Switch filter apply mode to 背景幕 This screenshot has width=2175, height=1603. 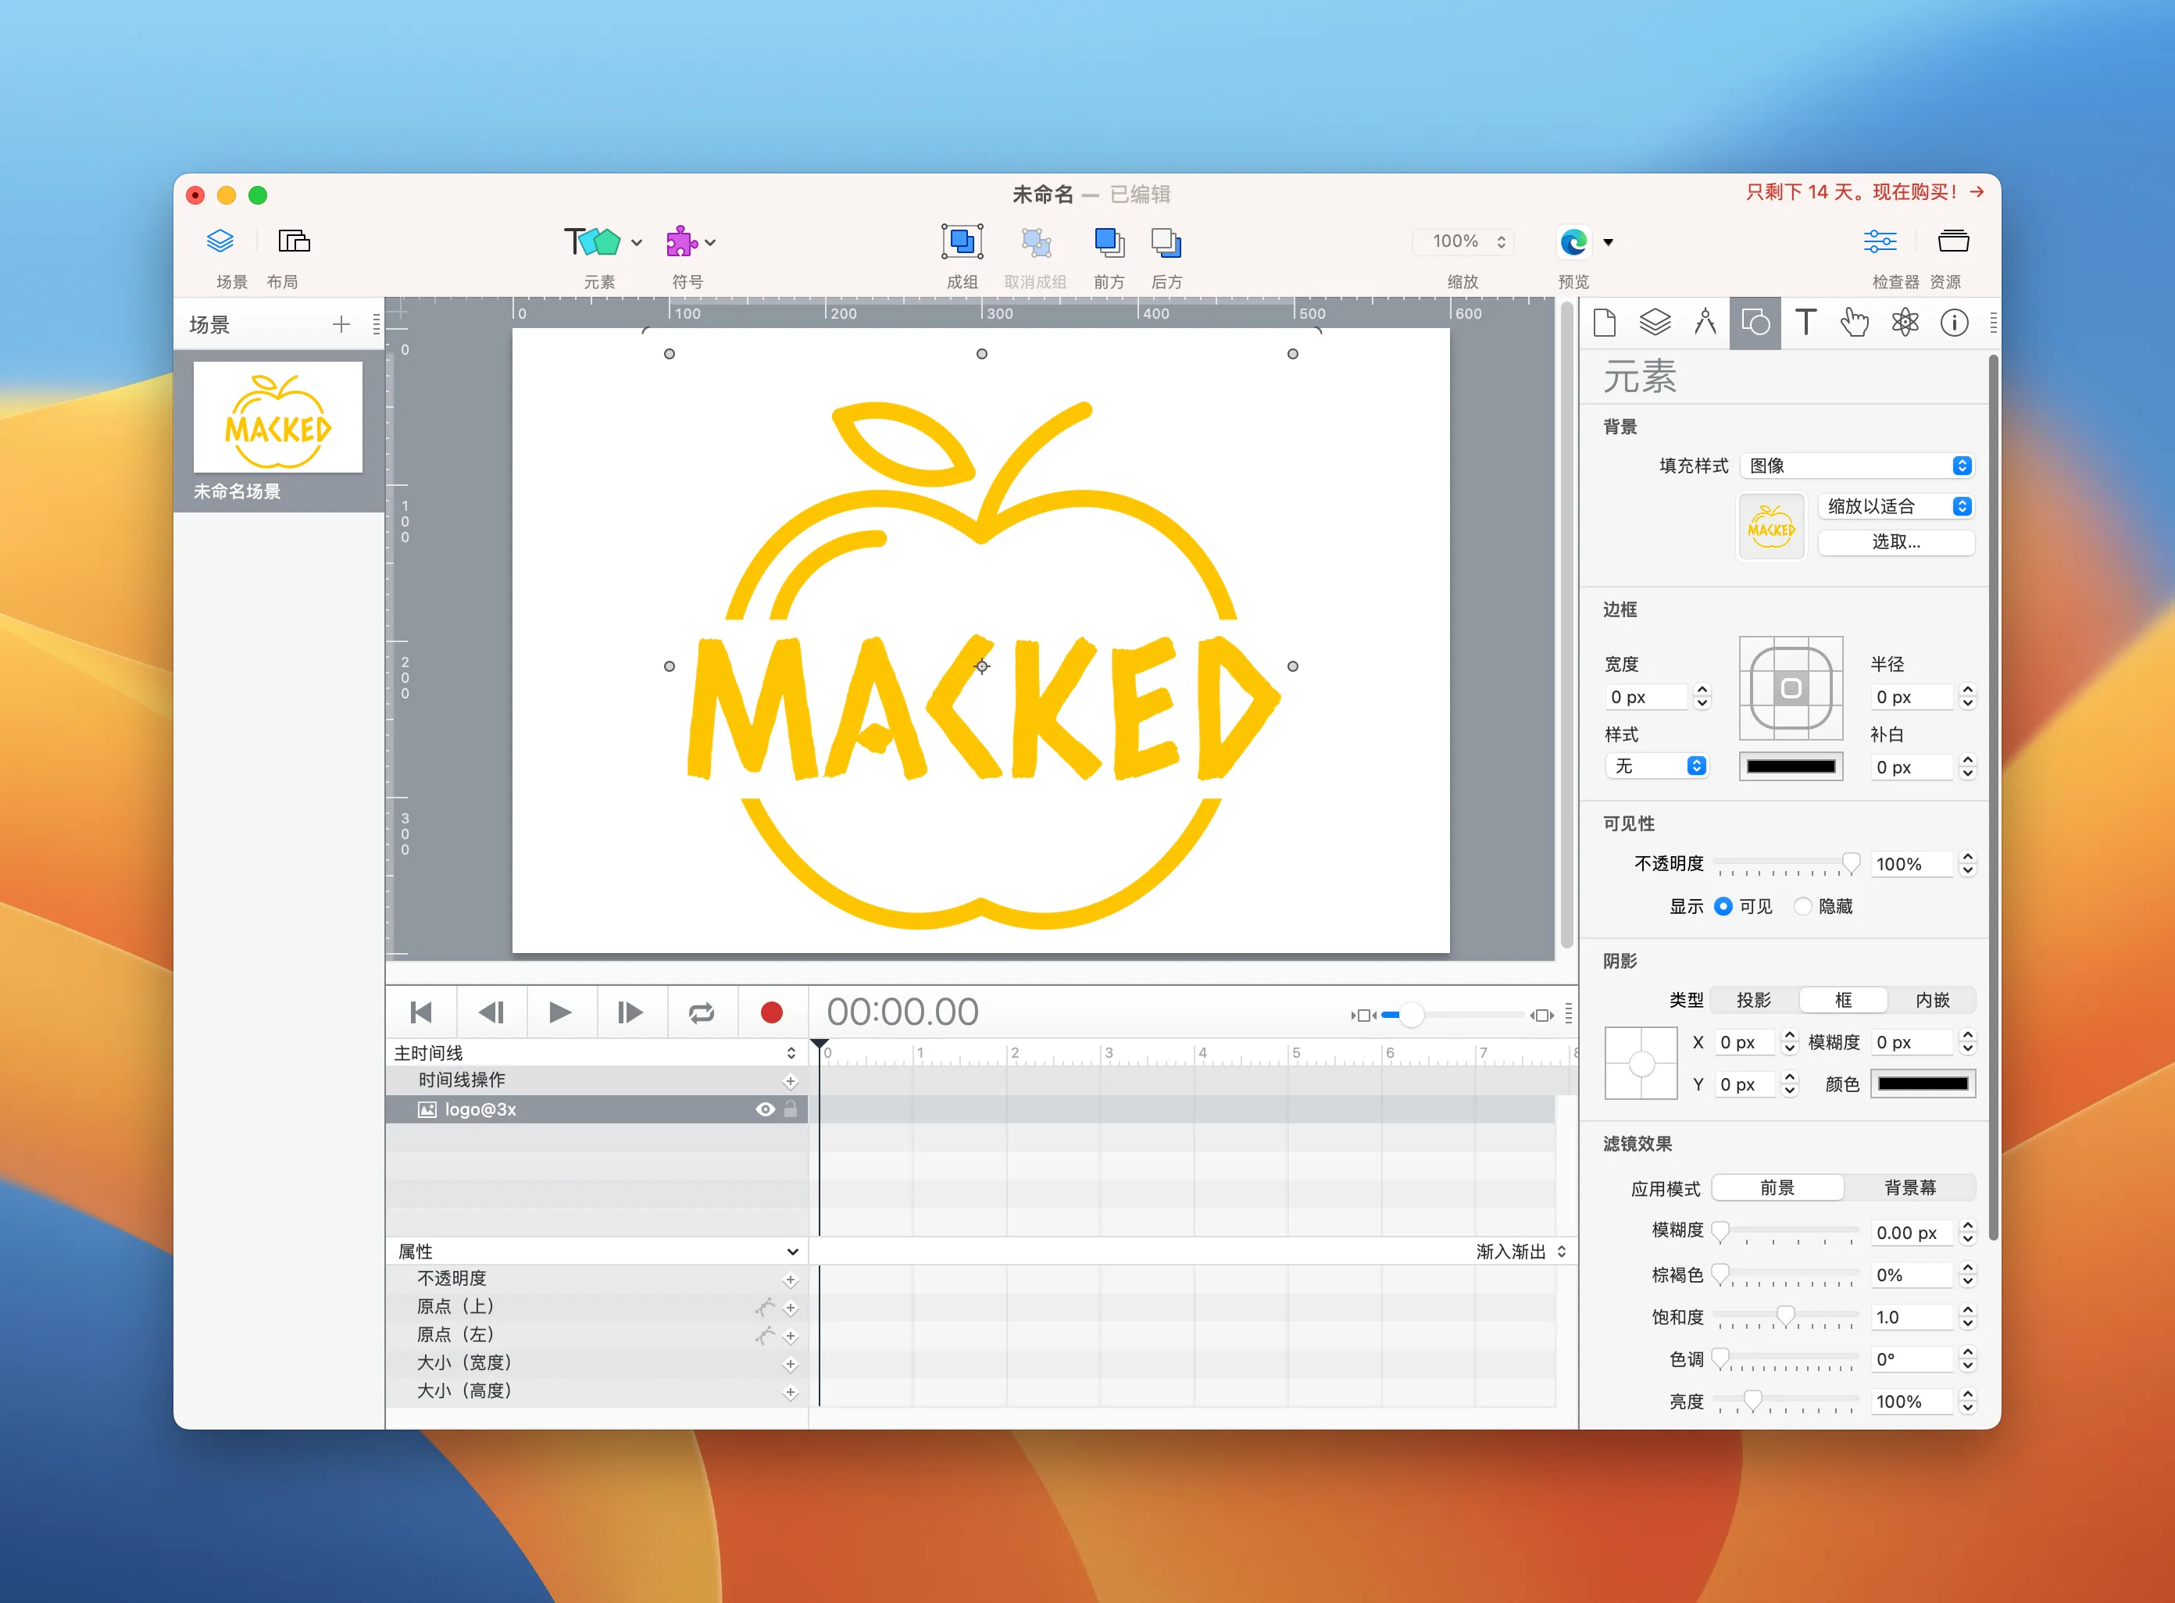(1909, 1187)
